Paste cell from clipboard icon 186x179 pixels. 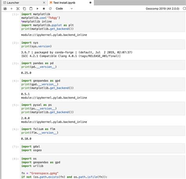31,9
